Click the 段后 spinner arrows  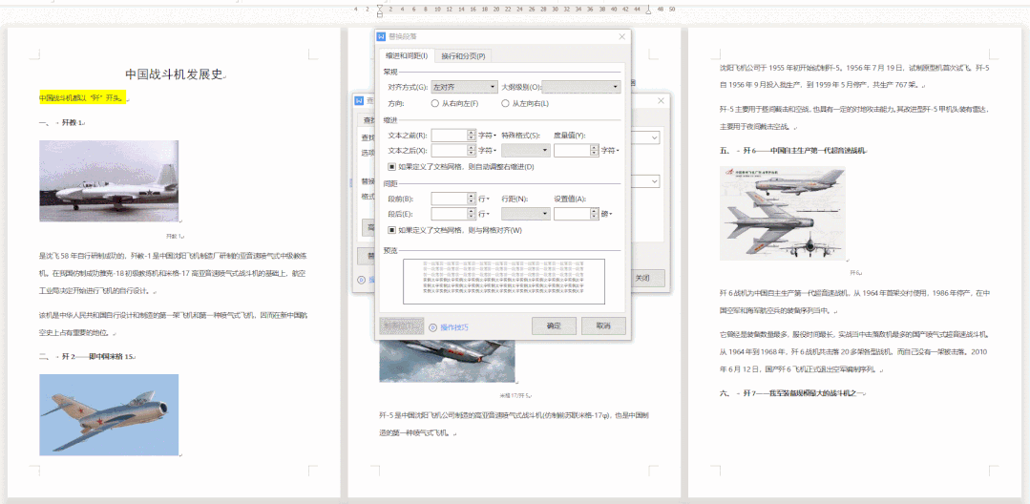click(x=471, y=214)
